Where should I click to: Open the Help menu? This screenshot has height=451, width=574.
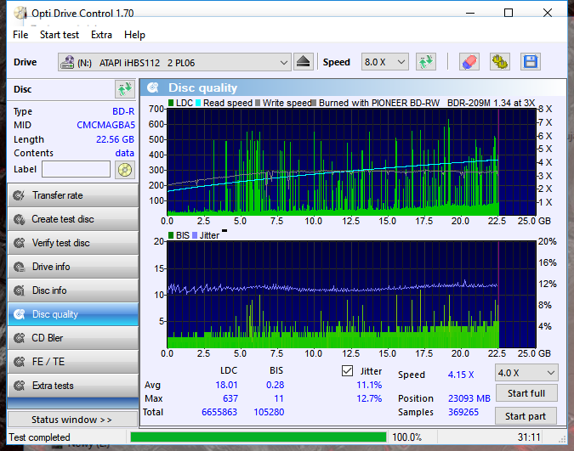pyautogui.click(x=134, y=35)
